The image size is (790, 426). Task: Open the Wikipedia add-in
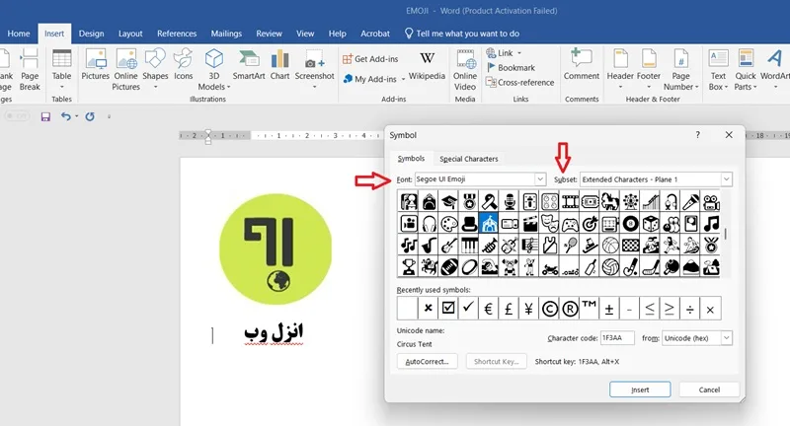click(427, 65)
